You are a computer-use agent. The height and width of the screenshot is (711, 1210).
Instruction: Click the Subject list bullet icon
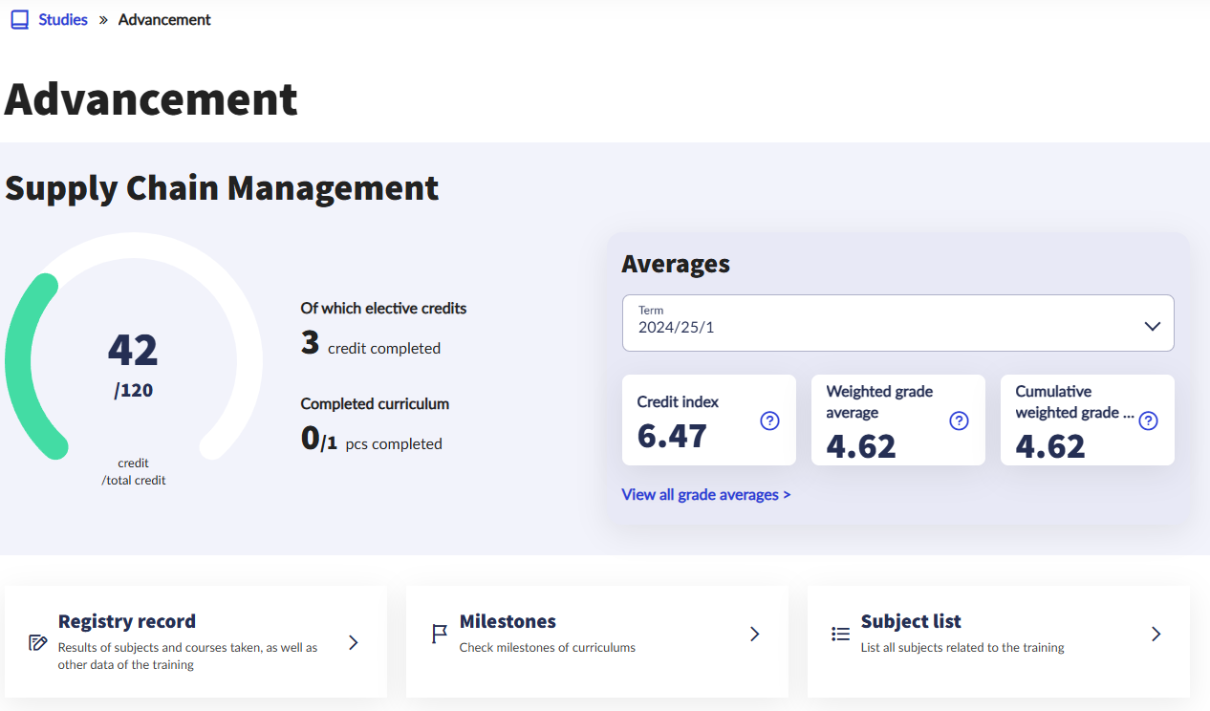click(841, 634)
